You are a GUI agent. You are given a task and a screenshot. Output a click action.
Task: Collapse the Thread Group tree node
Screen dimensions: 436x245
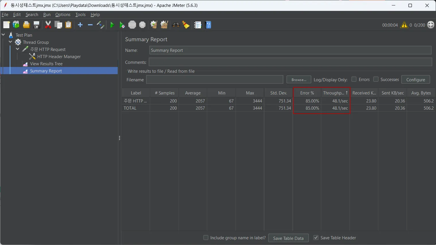point(11,42)
